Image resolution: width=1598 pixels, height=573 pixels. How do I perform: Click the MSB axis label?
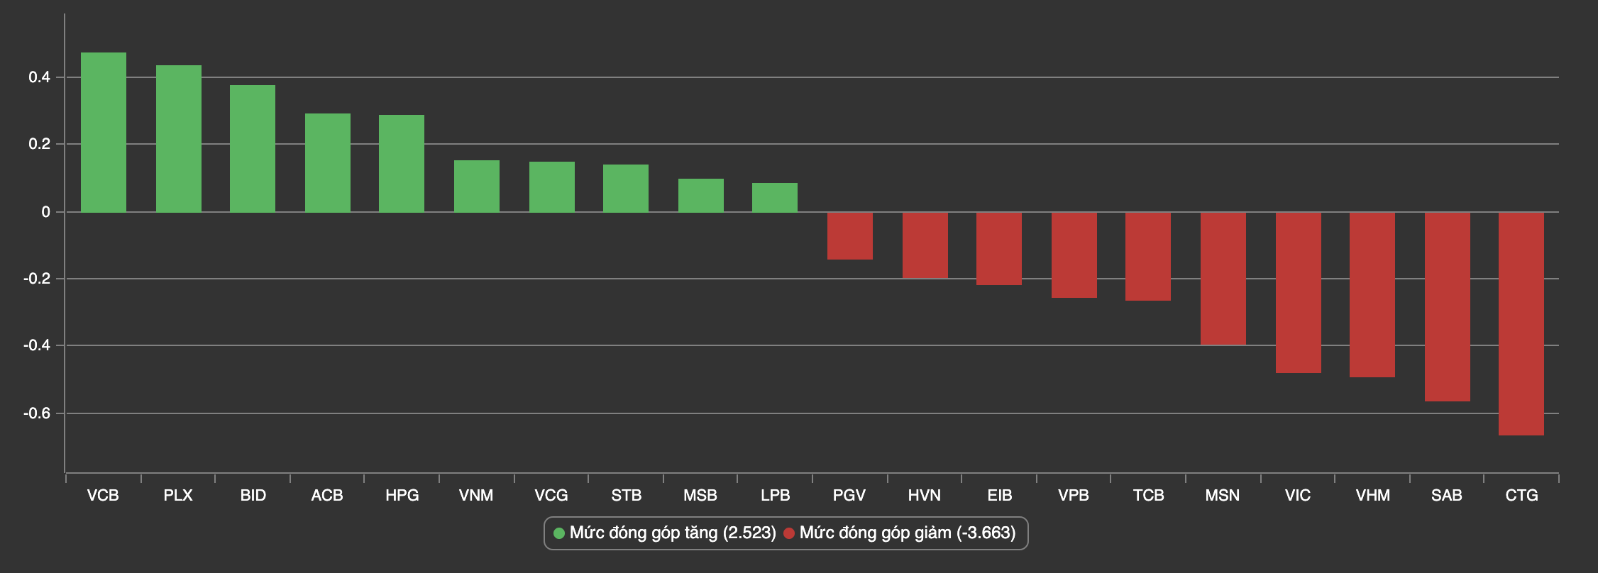(700, 496)
